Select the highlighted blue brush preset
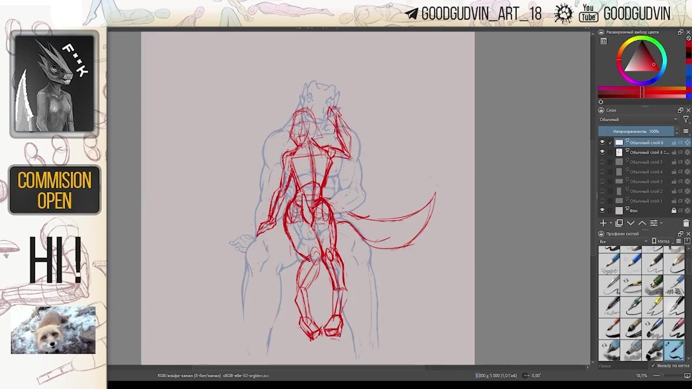The width and height of the screenshot is (692, 389). coord(674,350)
